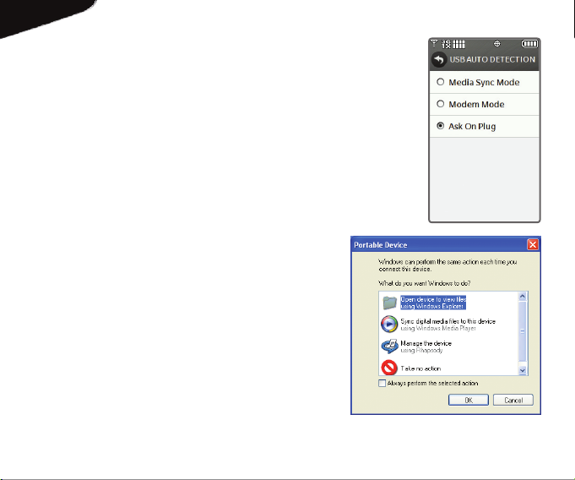Close the Portable Device dialog

point(533,244)
